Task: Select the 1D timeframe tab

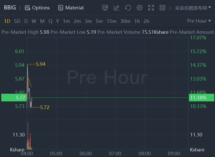Action: coord(7,21)
